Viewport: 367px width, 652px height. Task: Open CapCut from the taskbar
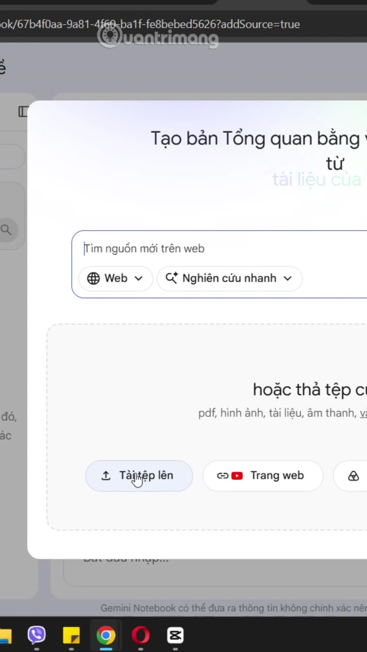[x=175, y=635]
